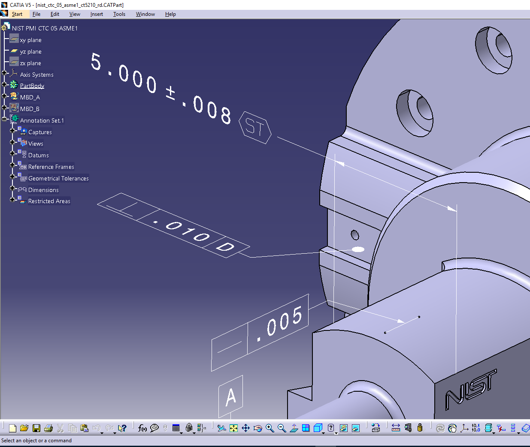
Task: Open the Formula f(x) tool
Action: (142, 428)
